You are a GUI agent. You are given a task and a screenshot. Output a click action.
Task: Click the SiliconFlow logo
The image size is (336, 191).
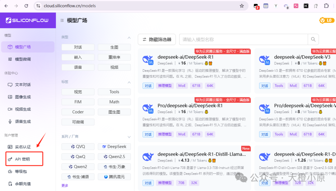point(27,20)
